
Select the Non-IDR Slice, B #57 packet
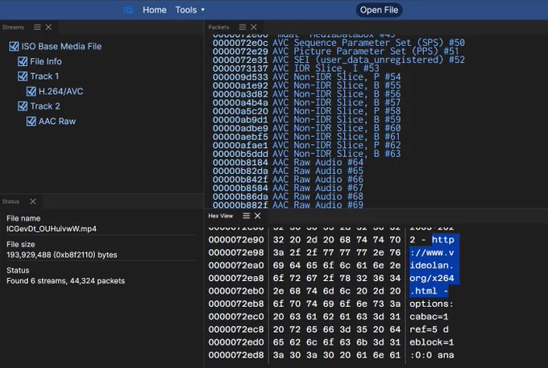tap(306, 102)
